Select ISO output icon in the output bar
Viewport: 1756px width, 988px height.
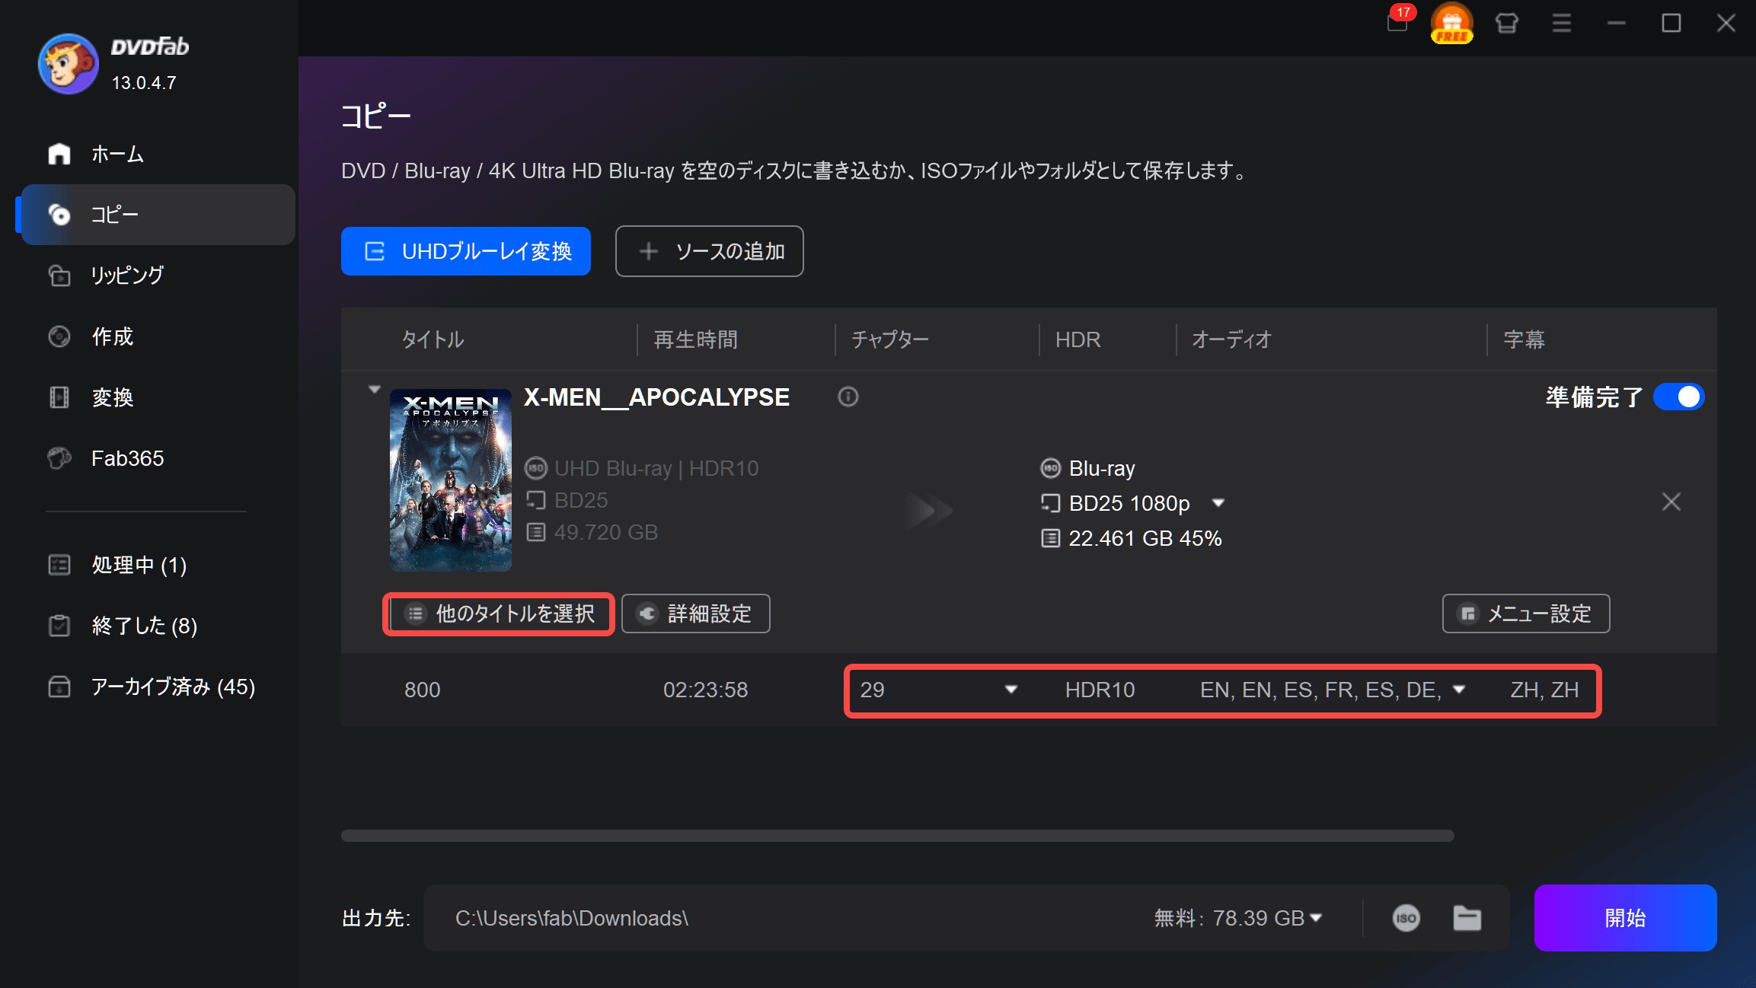tap(1406, 918)
